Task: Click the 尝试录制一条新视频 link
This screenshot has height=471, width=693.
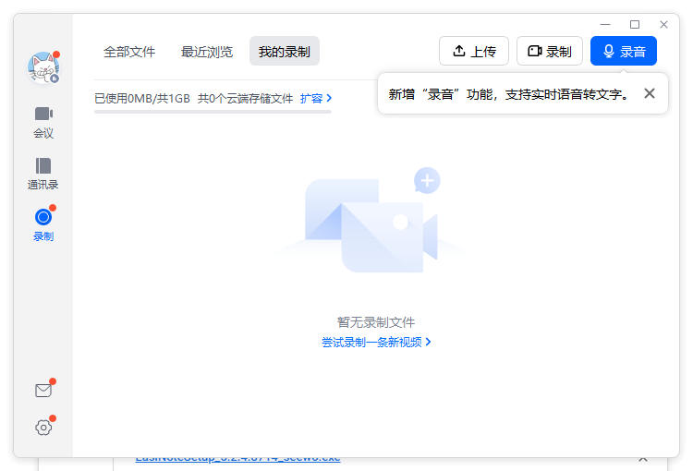Action: (376, 342)
